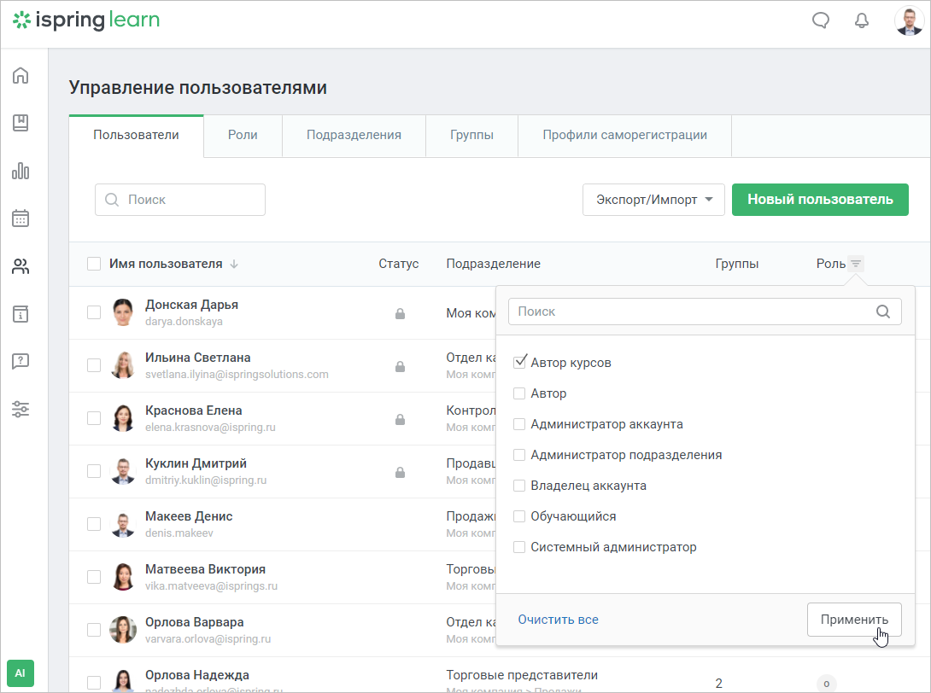Screen dimensions: 931x693
Task: Open the green AI assistant button
Action: pyautogui.click(x=20, y=673)
